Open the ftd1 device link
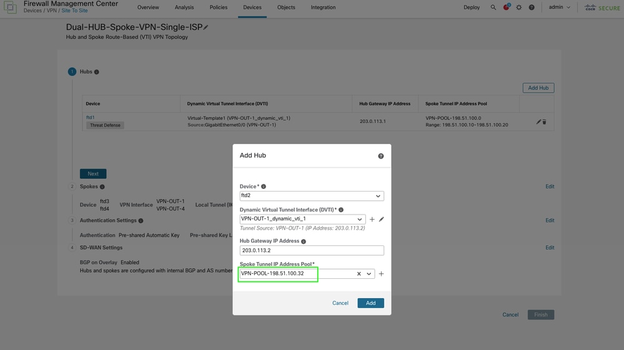624x350 pixels. (x=91, y=117)
